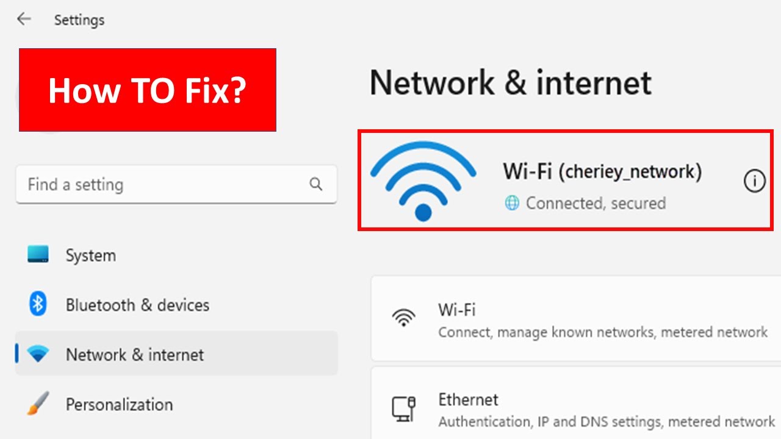Click the sidebar Network & internet Wi-Fi icon
Image resolution: width=781 pixels, height=439 pixels.
click(x=38, y=354)
